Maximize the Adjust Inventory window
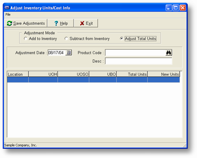The height and width of the screenshot is (158, 197). pyautogui.click(x=176, y=8)
